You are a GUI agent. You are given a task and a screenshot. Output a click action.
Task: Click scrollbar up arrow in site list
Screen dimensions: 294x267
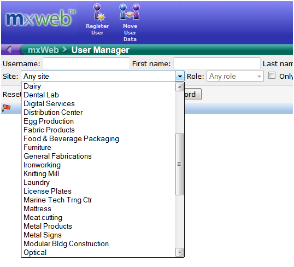tap(179, 87)
